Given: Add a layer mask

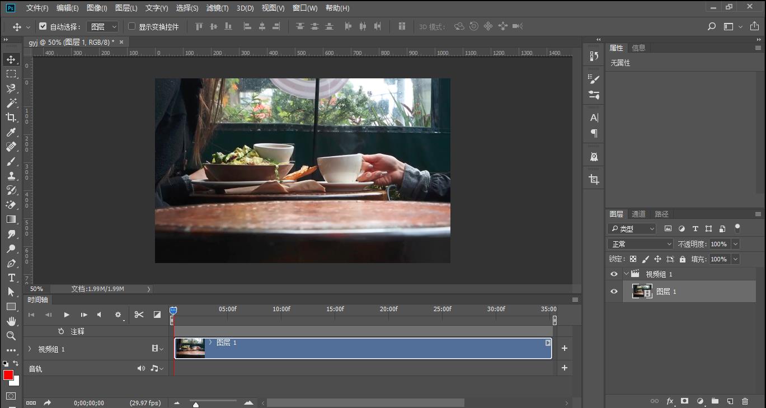Looking at the screenshot, I should 684,401.
